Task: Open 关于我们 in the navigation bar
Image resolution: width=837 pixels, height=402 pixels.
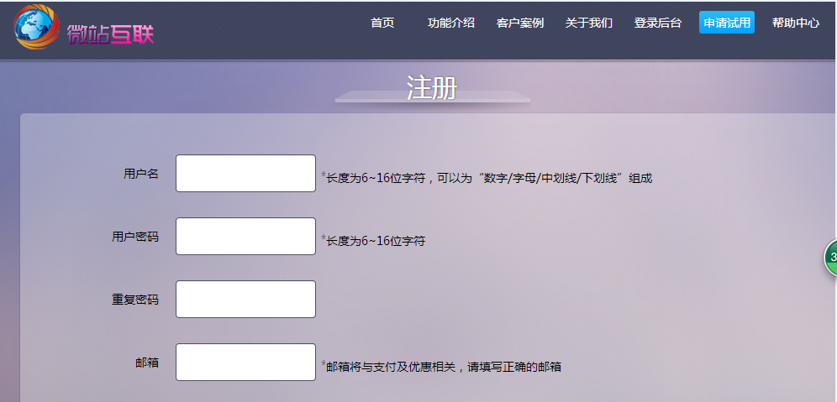Action: point(589,23)
